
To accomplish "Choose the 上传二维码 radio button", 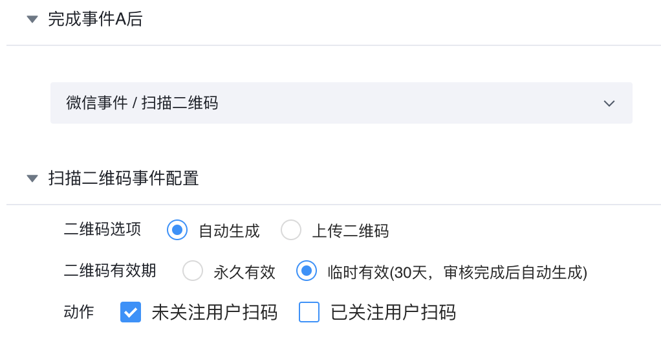I will click(291, 230).
